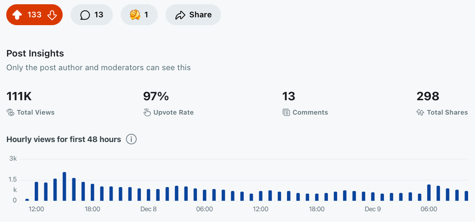Click the 298 total shares number
The image size is (475, 222).
(428, 96)
